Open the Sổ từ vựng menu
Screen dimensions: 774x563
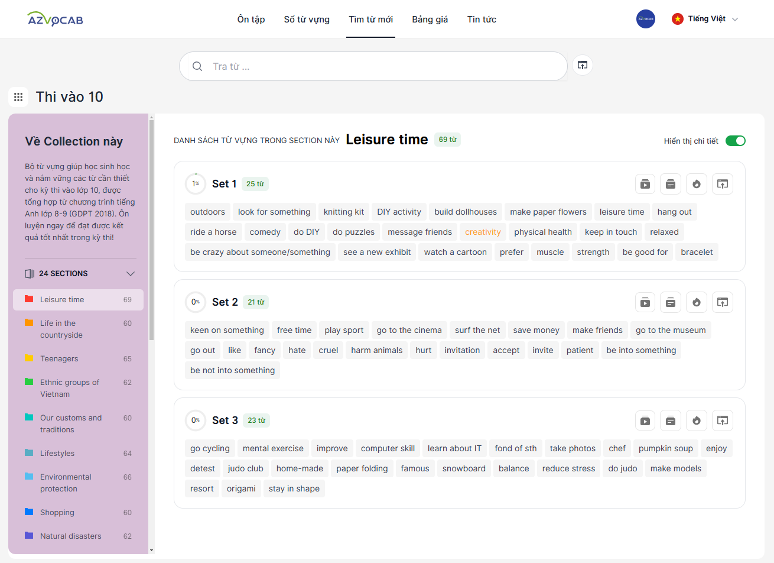[x=307, y=20]
